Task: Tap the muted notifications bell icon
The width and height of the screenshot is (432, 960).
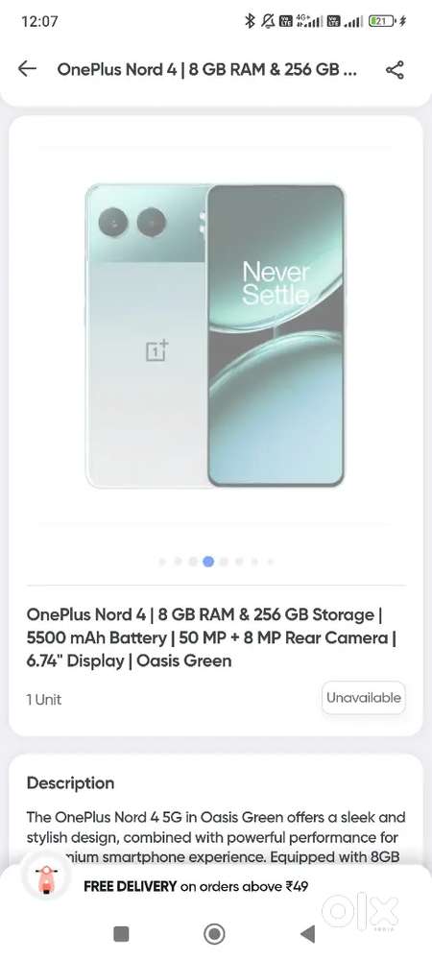Action: coord(268,21)
